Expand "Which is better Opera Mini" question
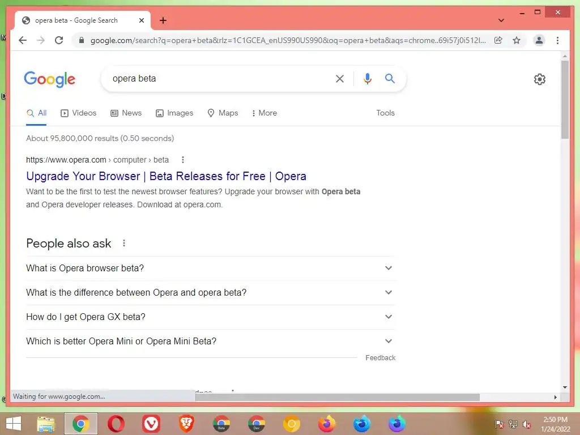 pyautogui.click(x=210, y=342)
